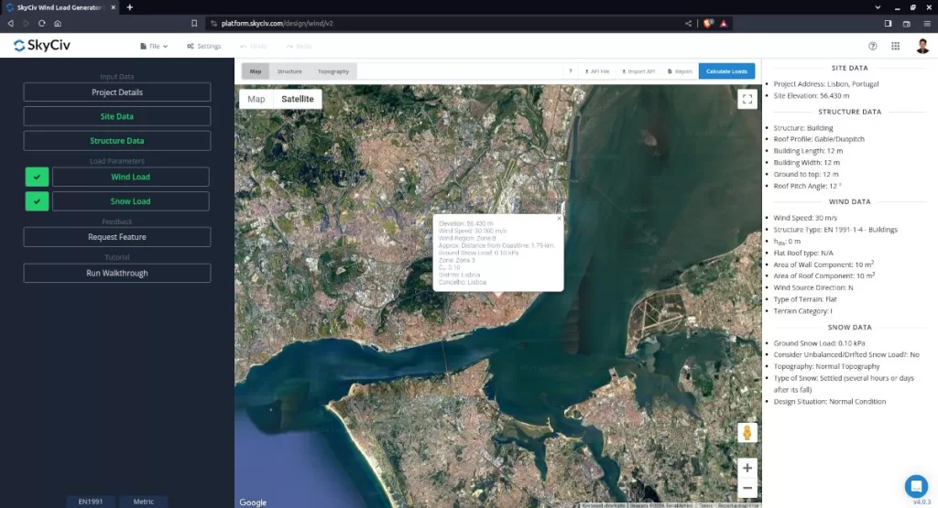Switch to the Structure tab
This screenshot has height=508, width=938.
point(289,71)
